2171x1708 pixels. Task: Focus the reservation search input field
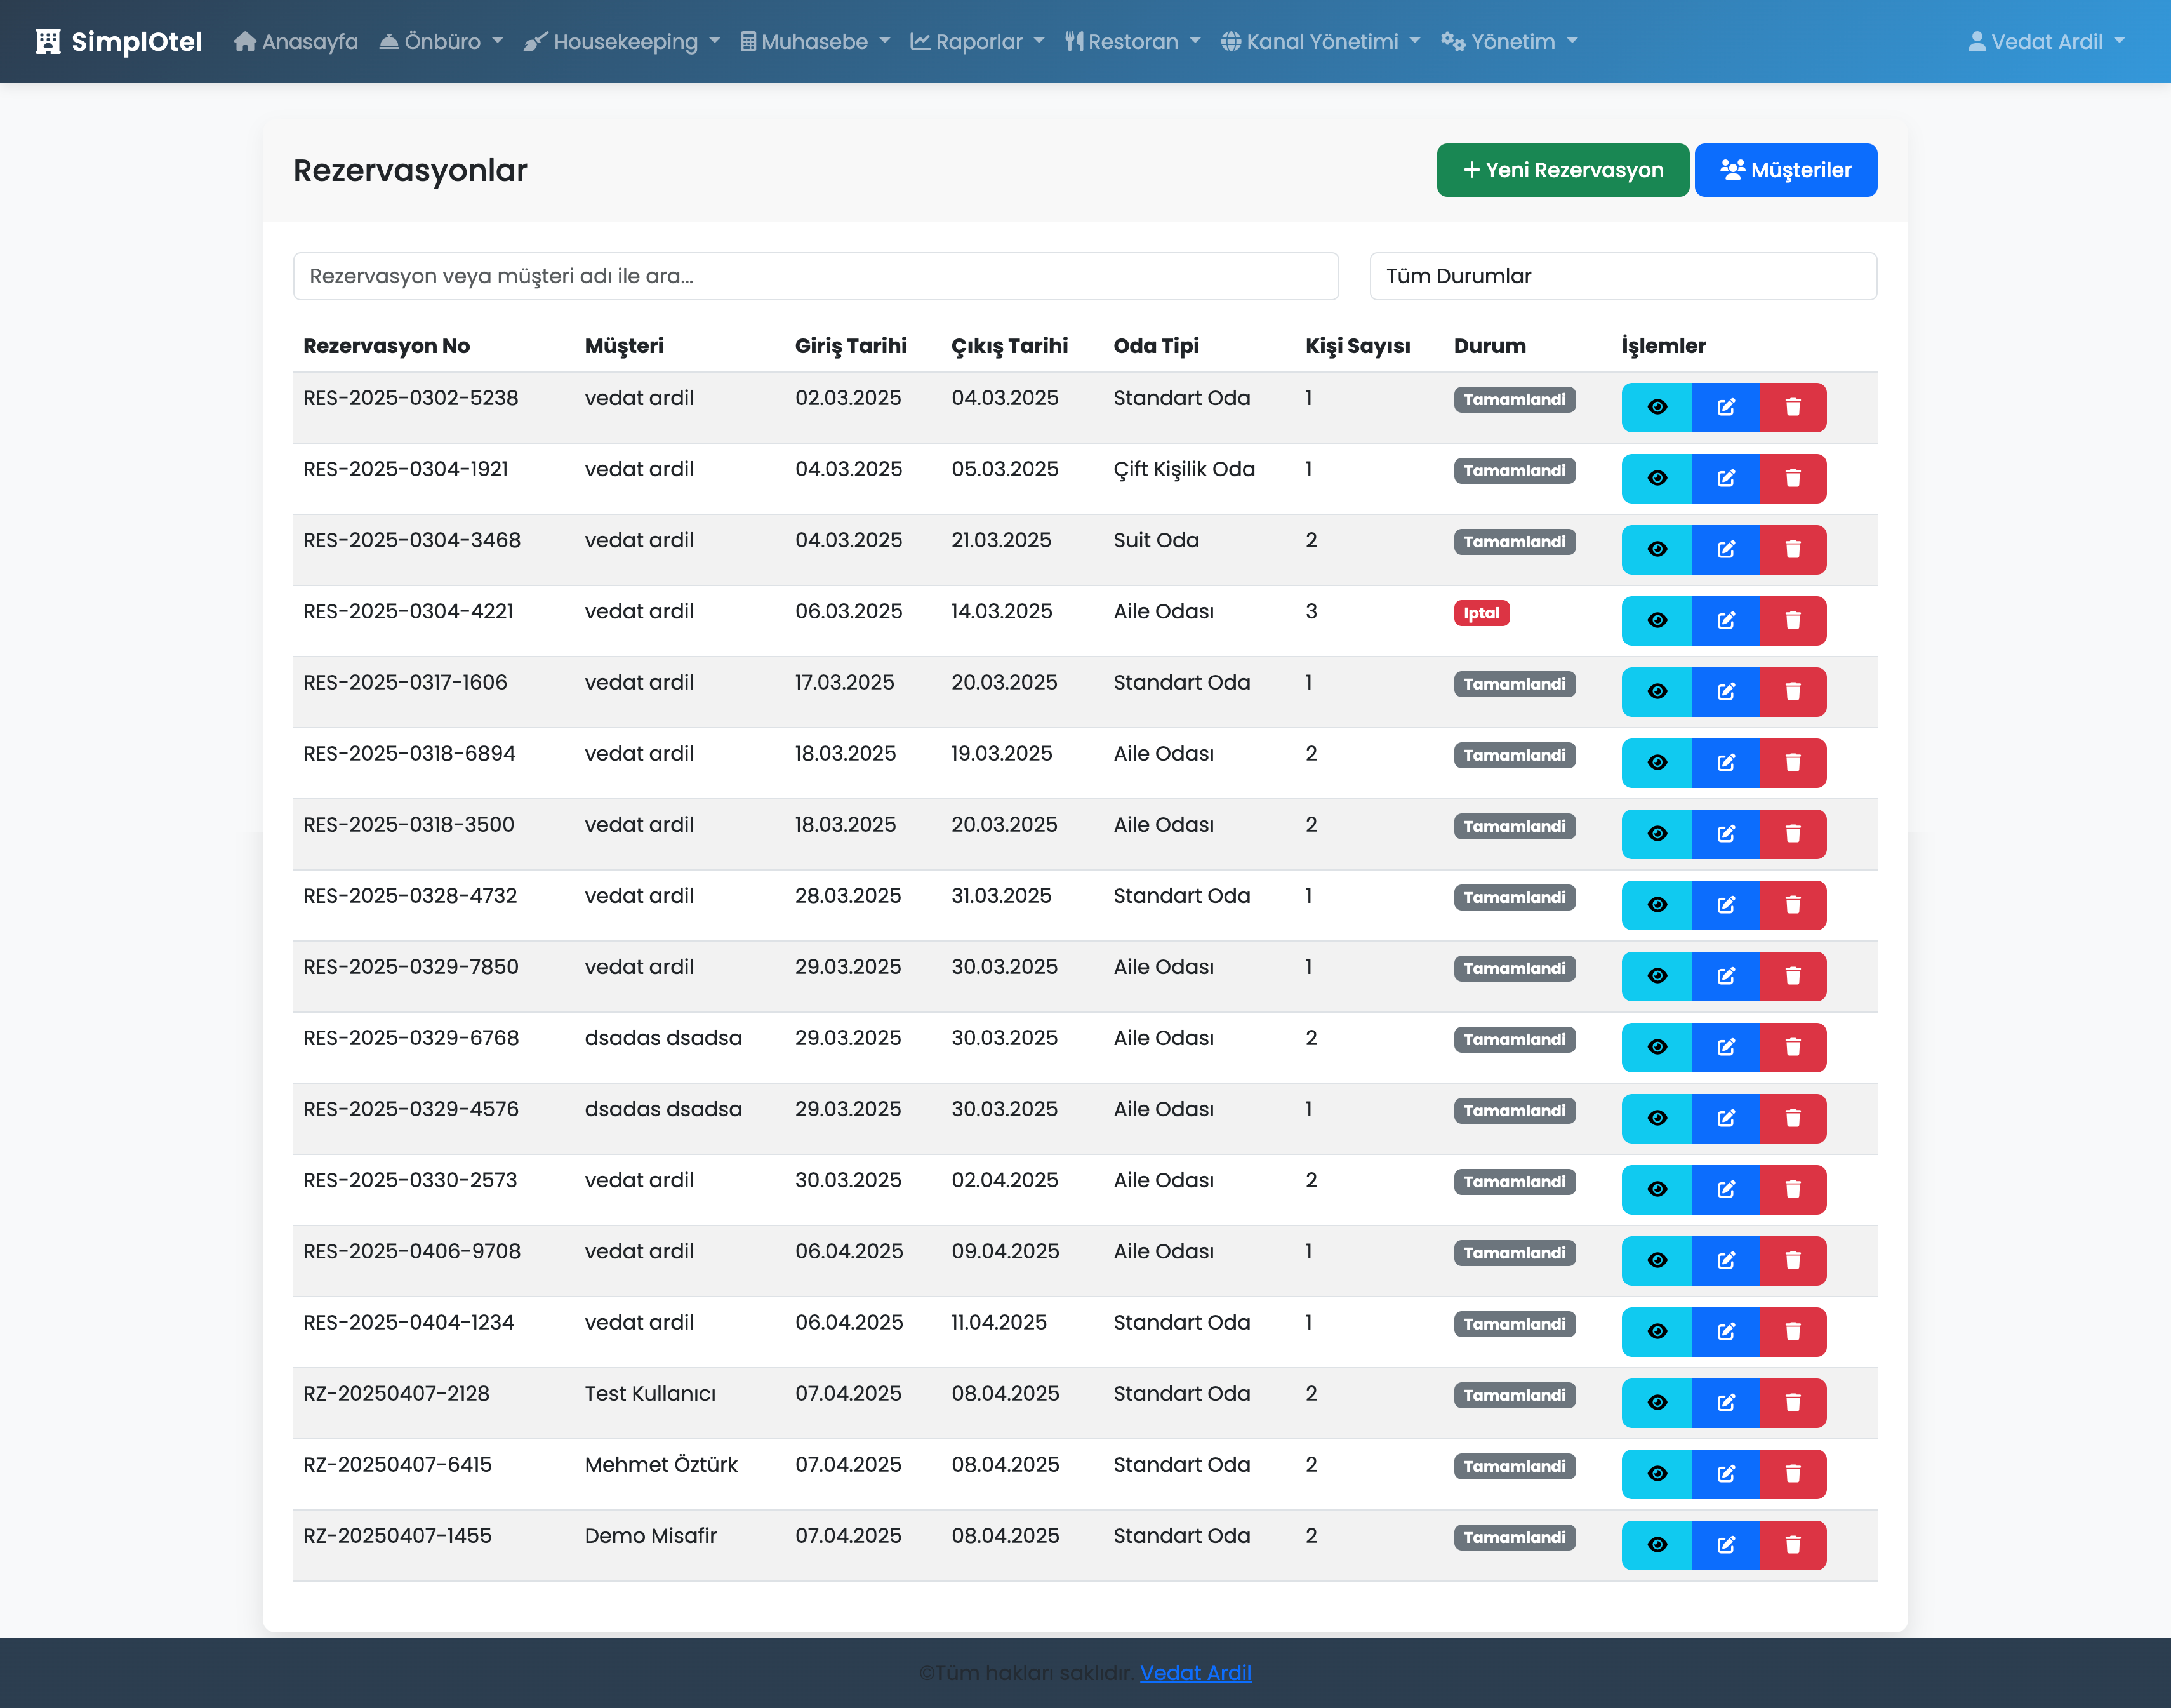[x=814, y=276]
